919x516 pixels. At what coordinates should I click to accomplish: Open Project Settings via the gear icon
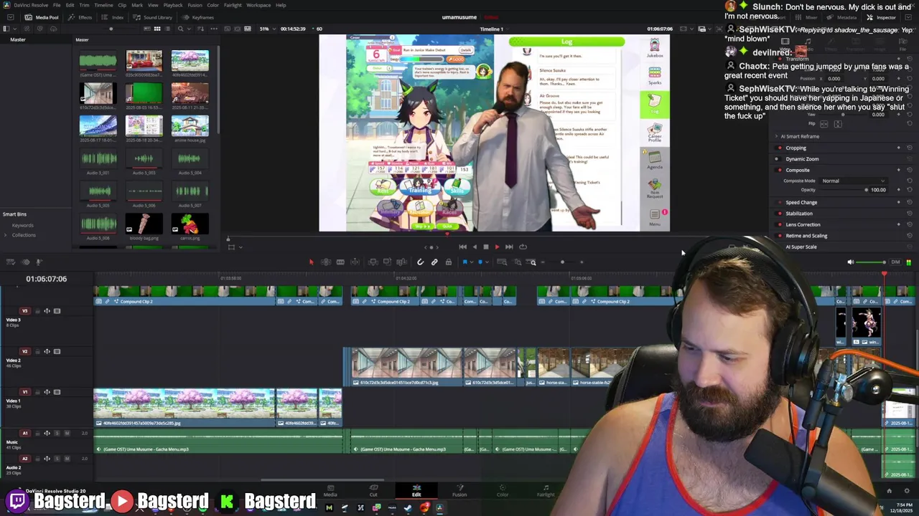(907, 491)
